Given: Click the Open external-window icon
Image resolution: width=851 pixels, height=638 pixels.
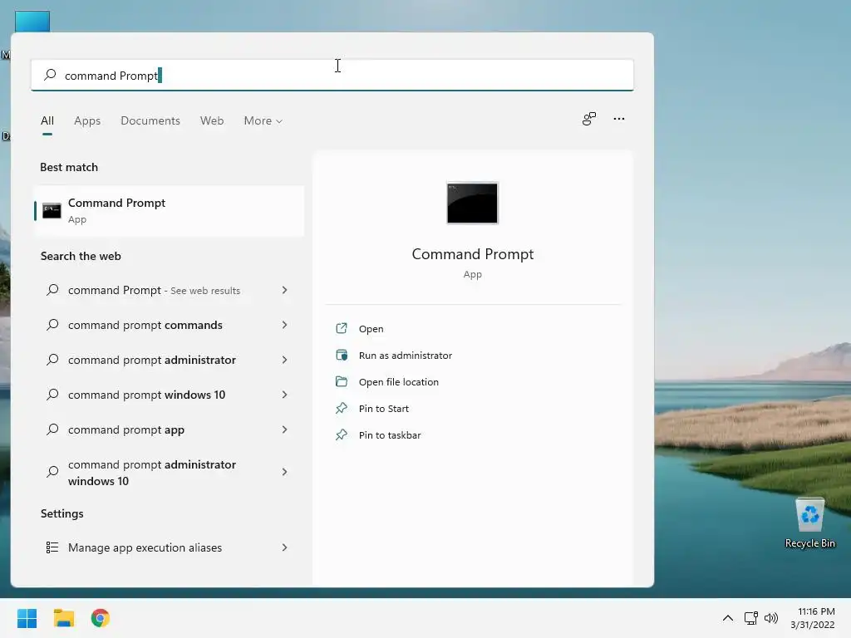Looking at the screenshot, I should click(x=342, y=328).
